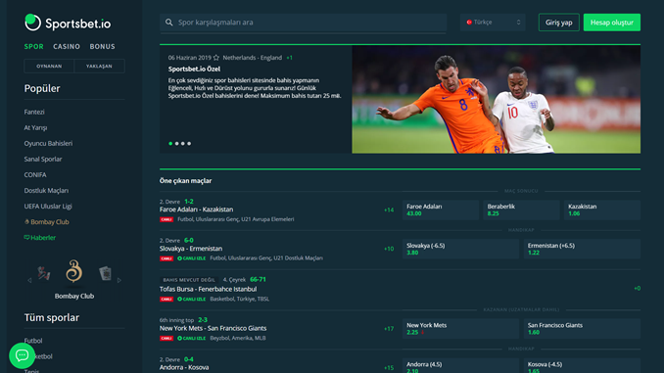
Task: Bet on Beraberlik at 8.25
Action: coord(521,210)
